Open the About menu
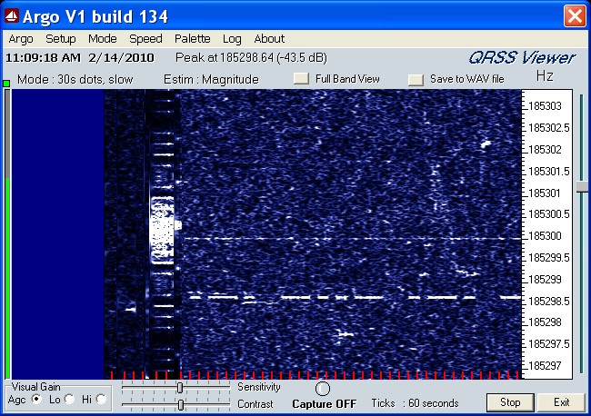 tap(269, 39)
